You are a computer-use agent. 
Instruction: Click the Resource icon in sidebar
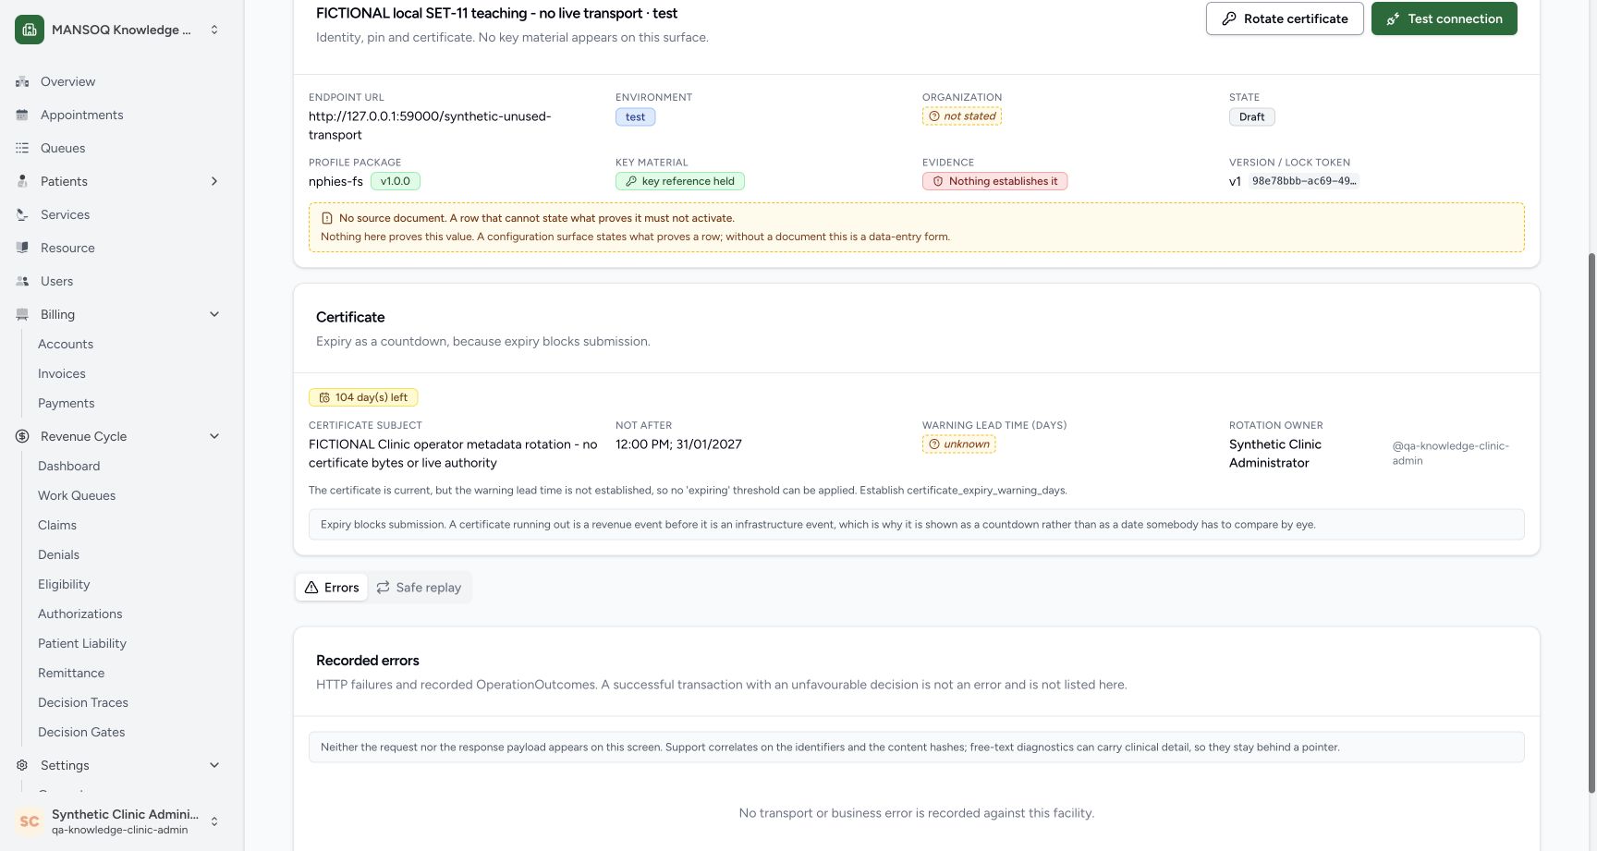coord(22,248)
